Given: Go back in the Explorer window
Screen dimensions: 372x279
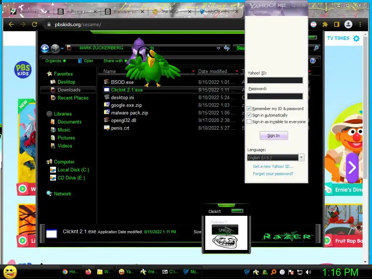Looking at the screenshot, I should coord(45,48).
